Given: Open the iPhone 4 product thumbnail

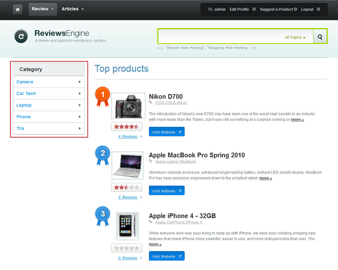Looking at the screenshot, I should pos(128,226).
